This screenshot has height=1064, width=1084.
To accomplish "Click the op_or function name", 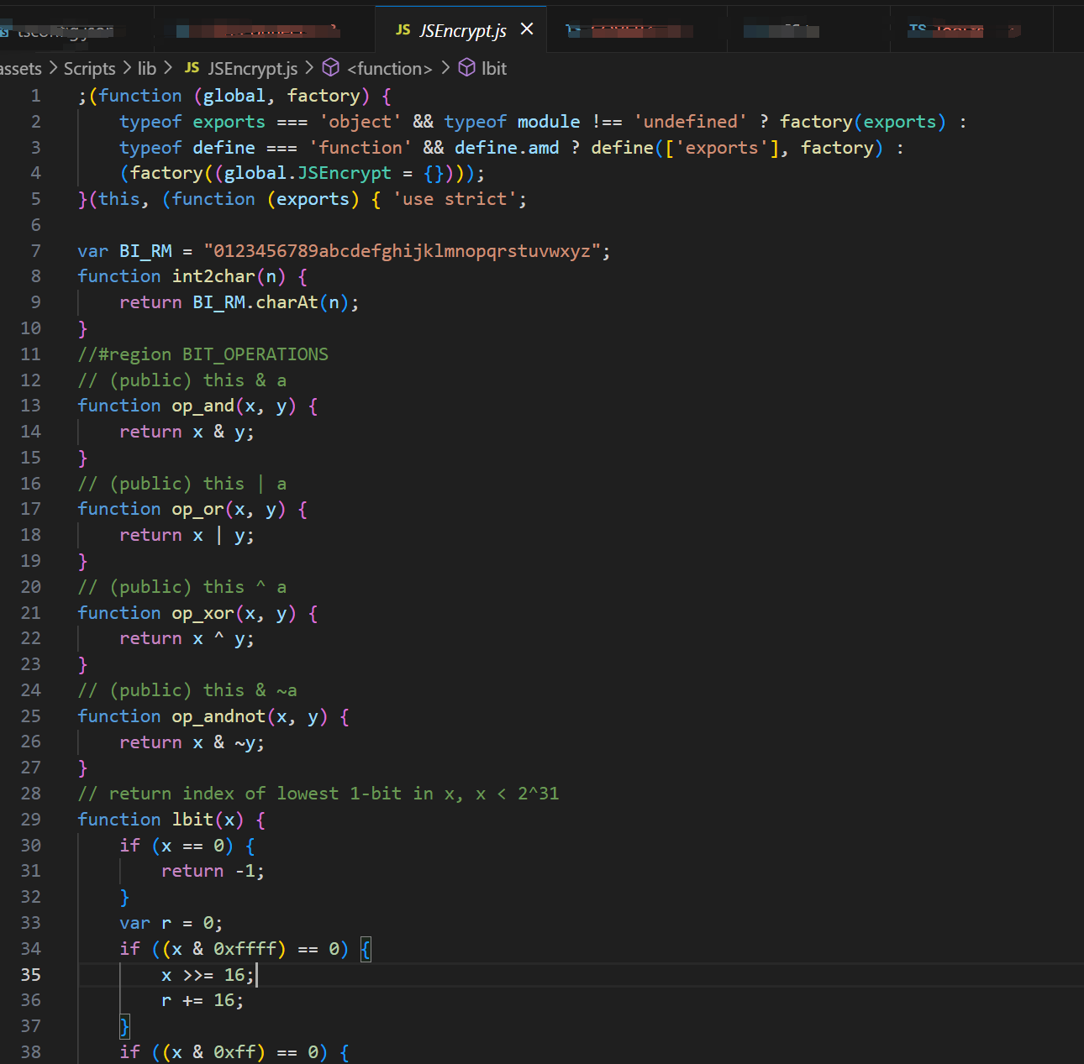I will point(198,510).
